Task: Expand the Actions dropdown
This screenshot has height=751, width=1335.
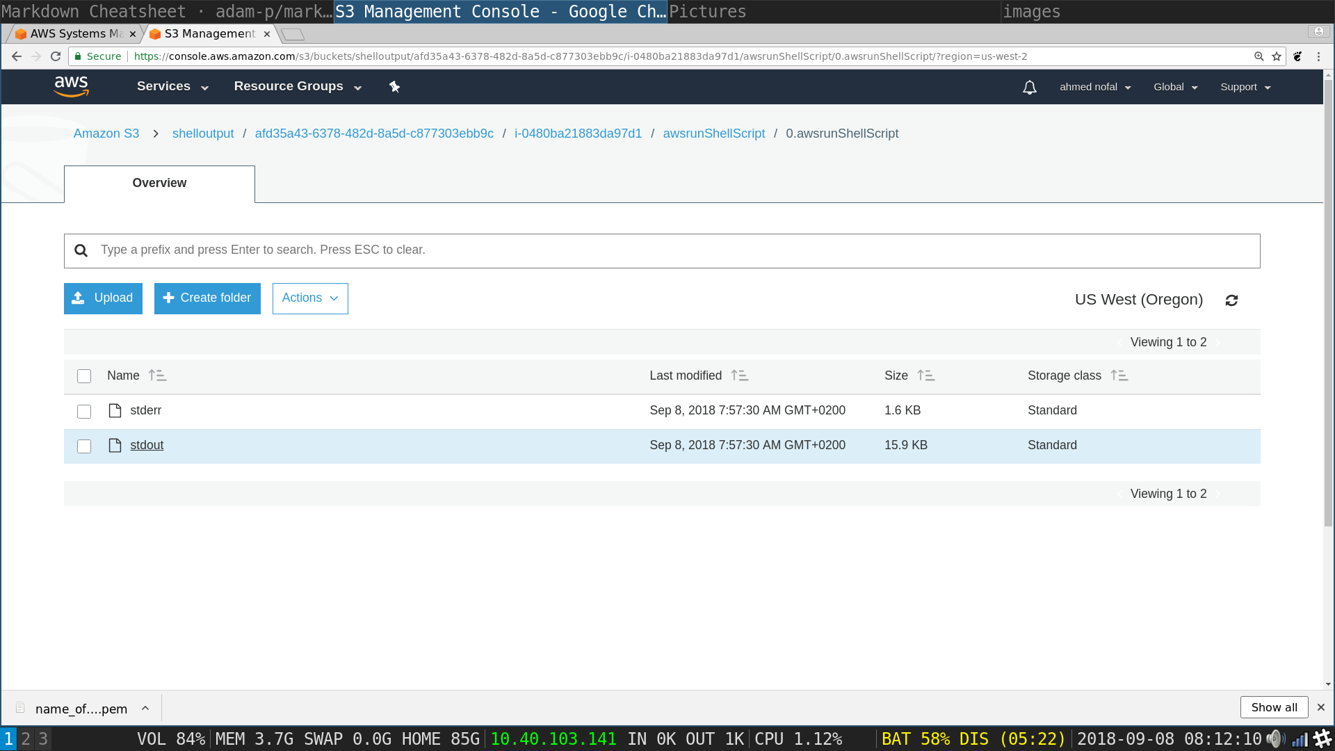Action: tap(310, 298)
